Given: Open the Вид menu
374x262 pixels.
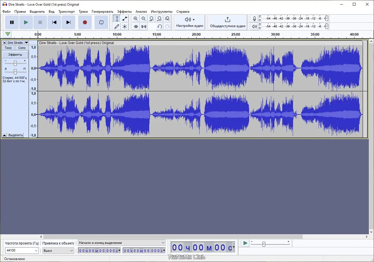Looking at the screenshot, I should [52, 12].
